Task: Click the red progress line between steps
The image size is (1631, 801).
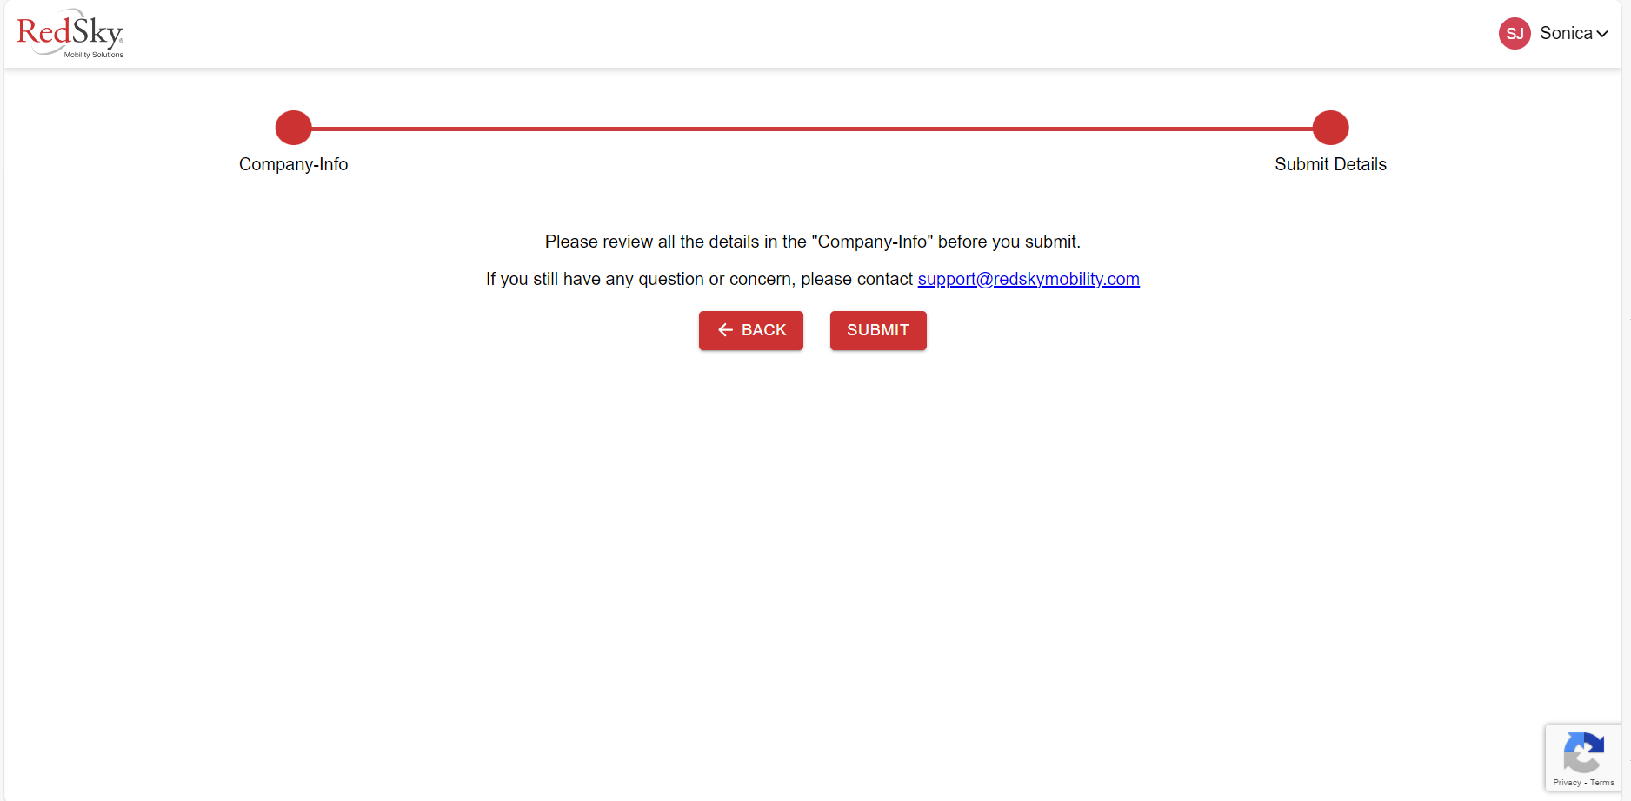Action: pos(812,129)
